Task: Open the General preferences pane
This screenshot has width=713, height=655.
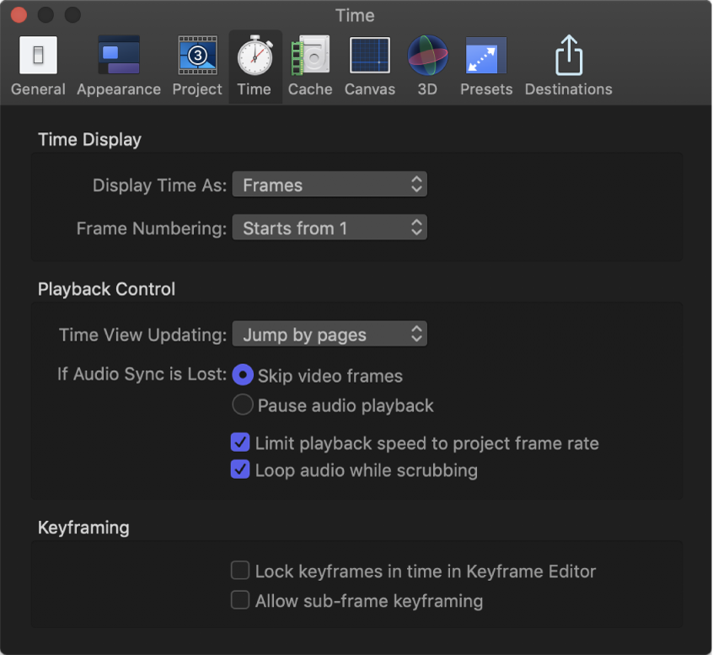Action: pyautogui.click(x=37, y=63)
